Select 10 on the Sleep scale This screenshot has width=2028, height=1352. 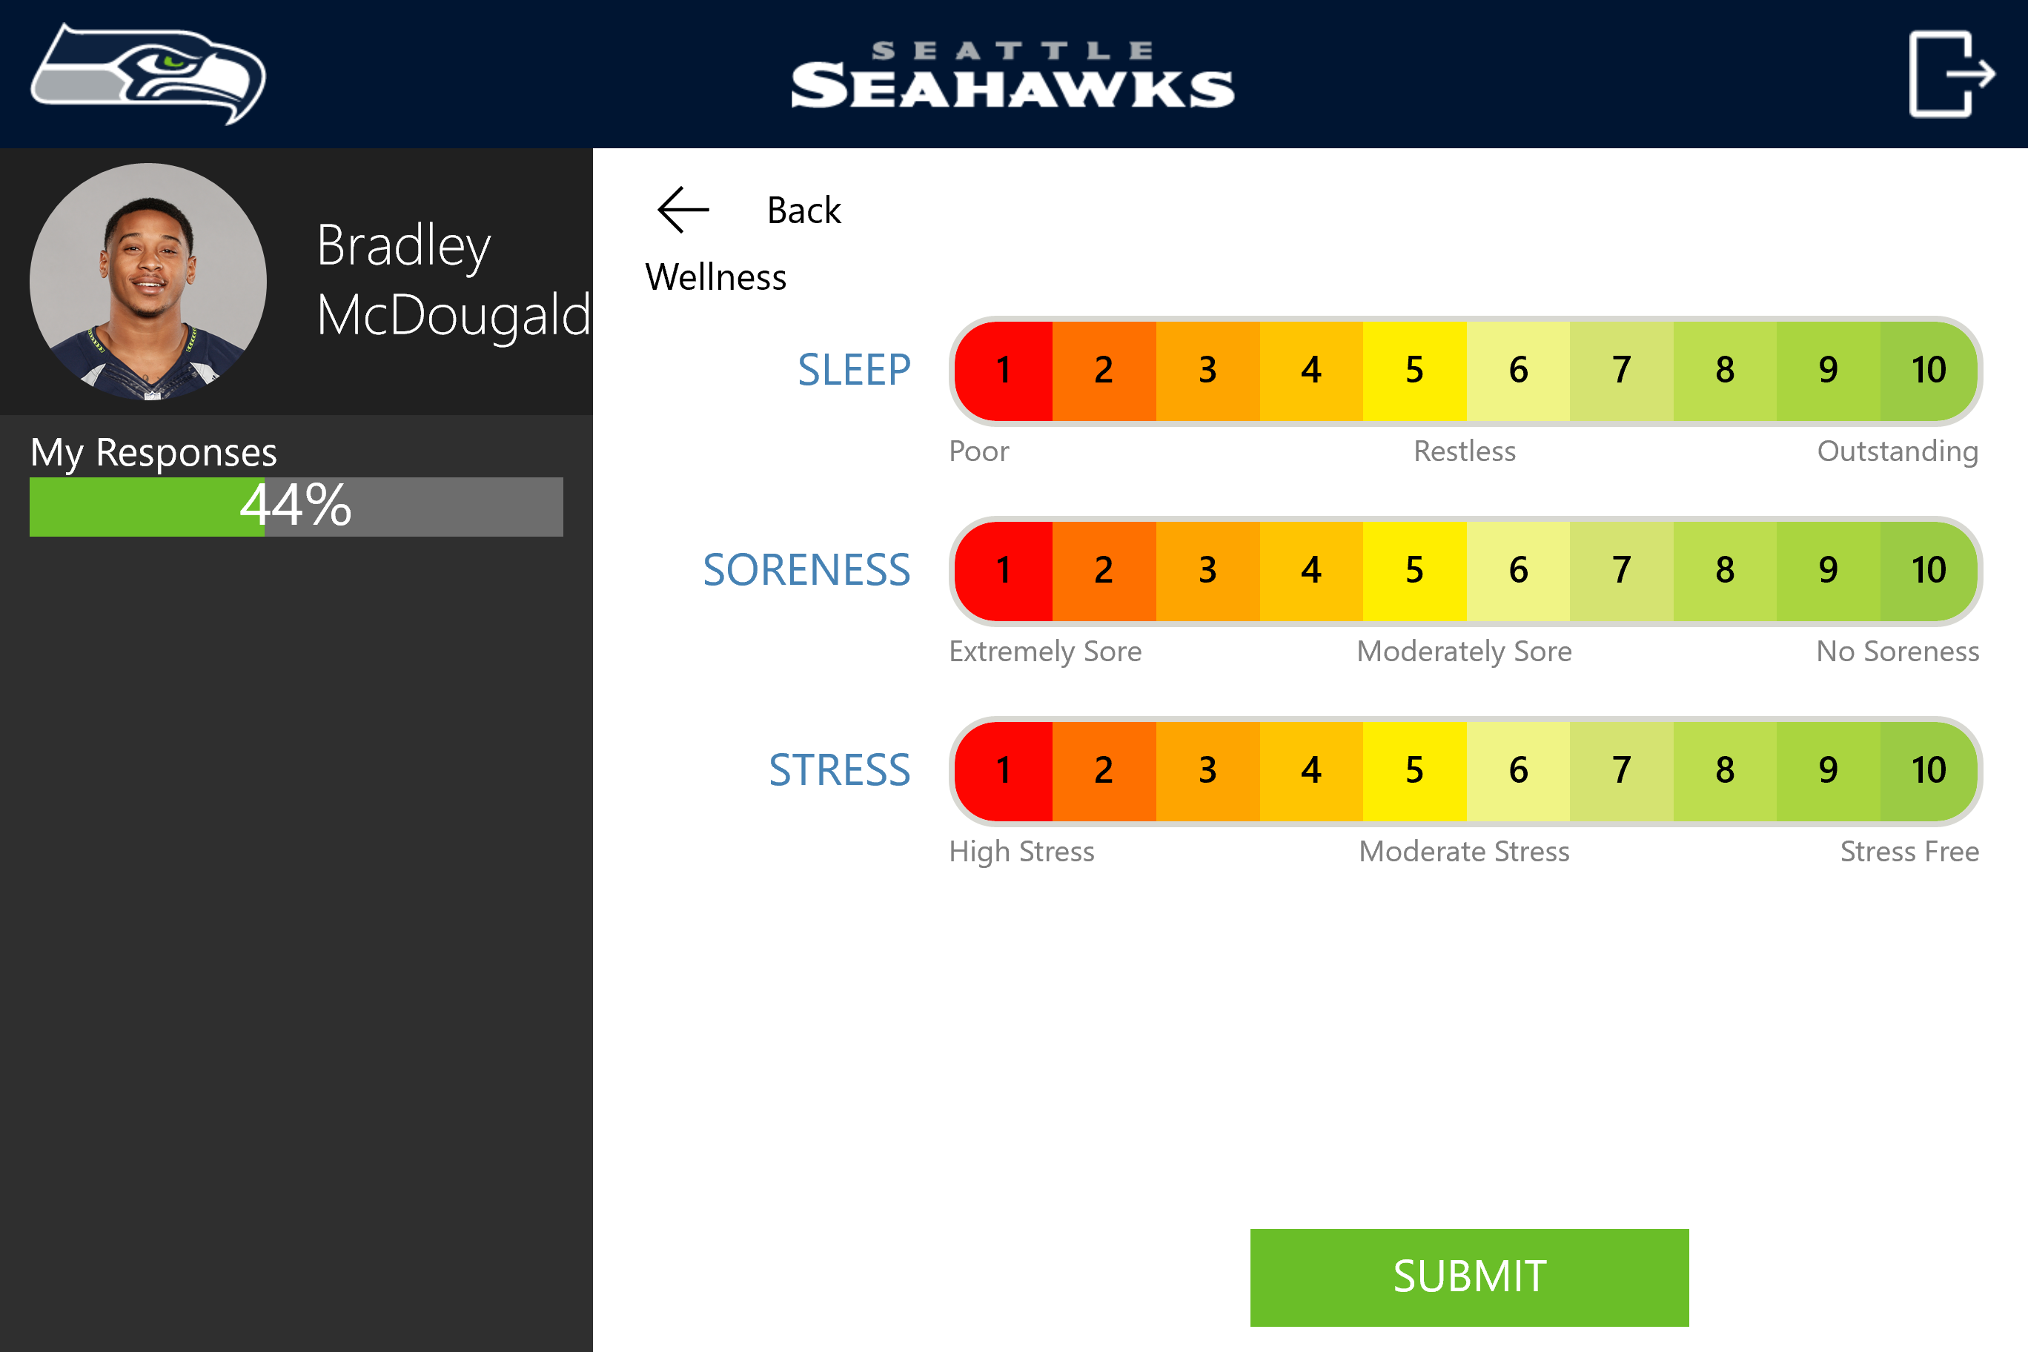(x=1929, y=371)
